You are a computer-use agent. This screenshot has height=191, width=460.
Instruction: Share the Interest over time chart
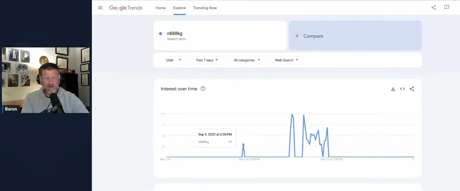point(412,89)
